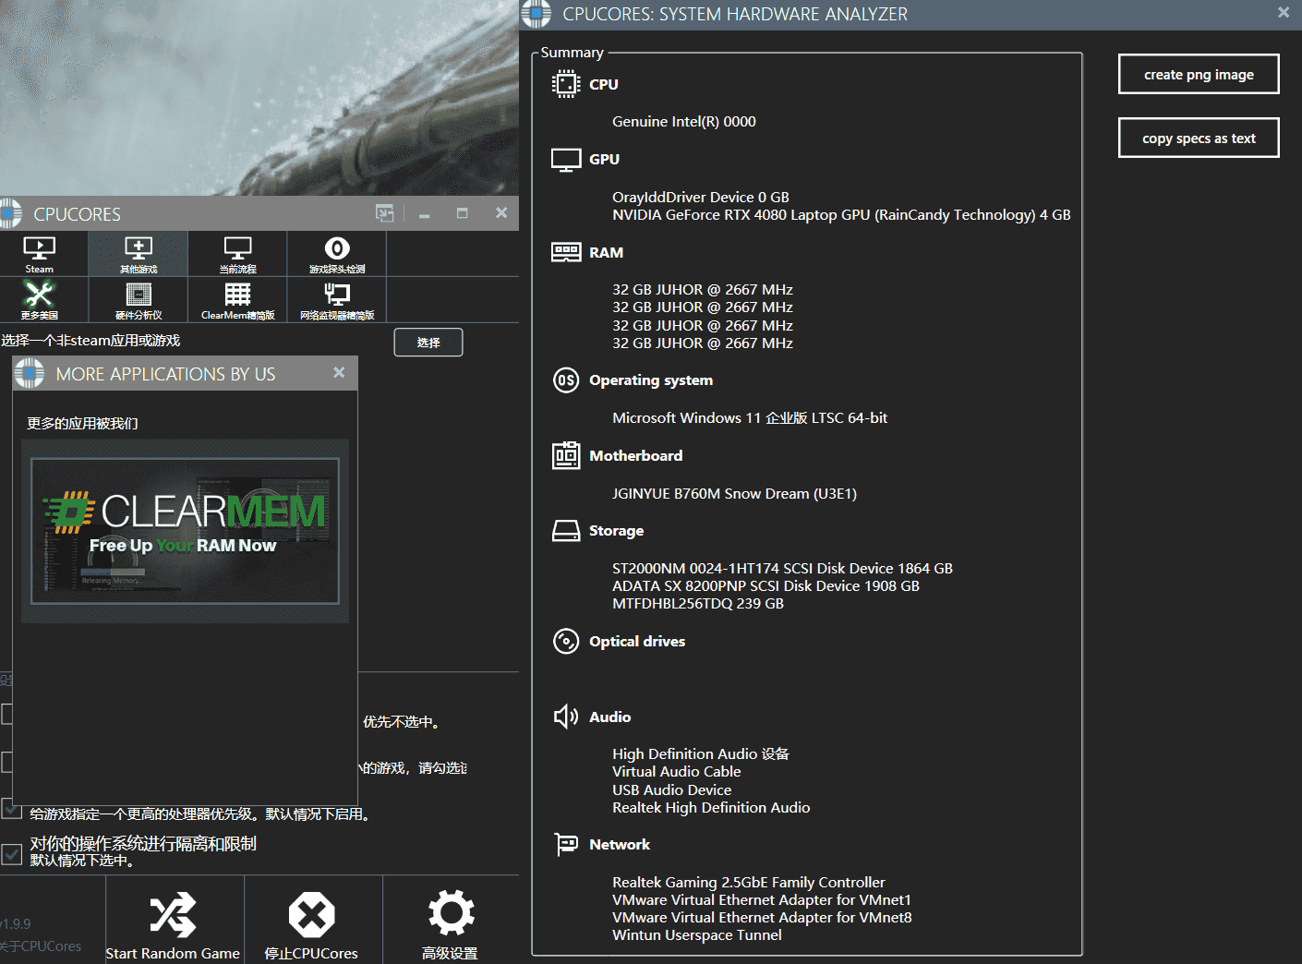
Task: Click the 选择 button to choose an app
Action: 428,343
